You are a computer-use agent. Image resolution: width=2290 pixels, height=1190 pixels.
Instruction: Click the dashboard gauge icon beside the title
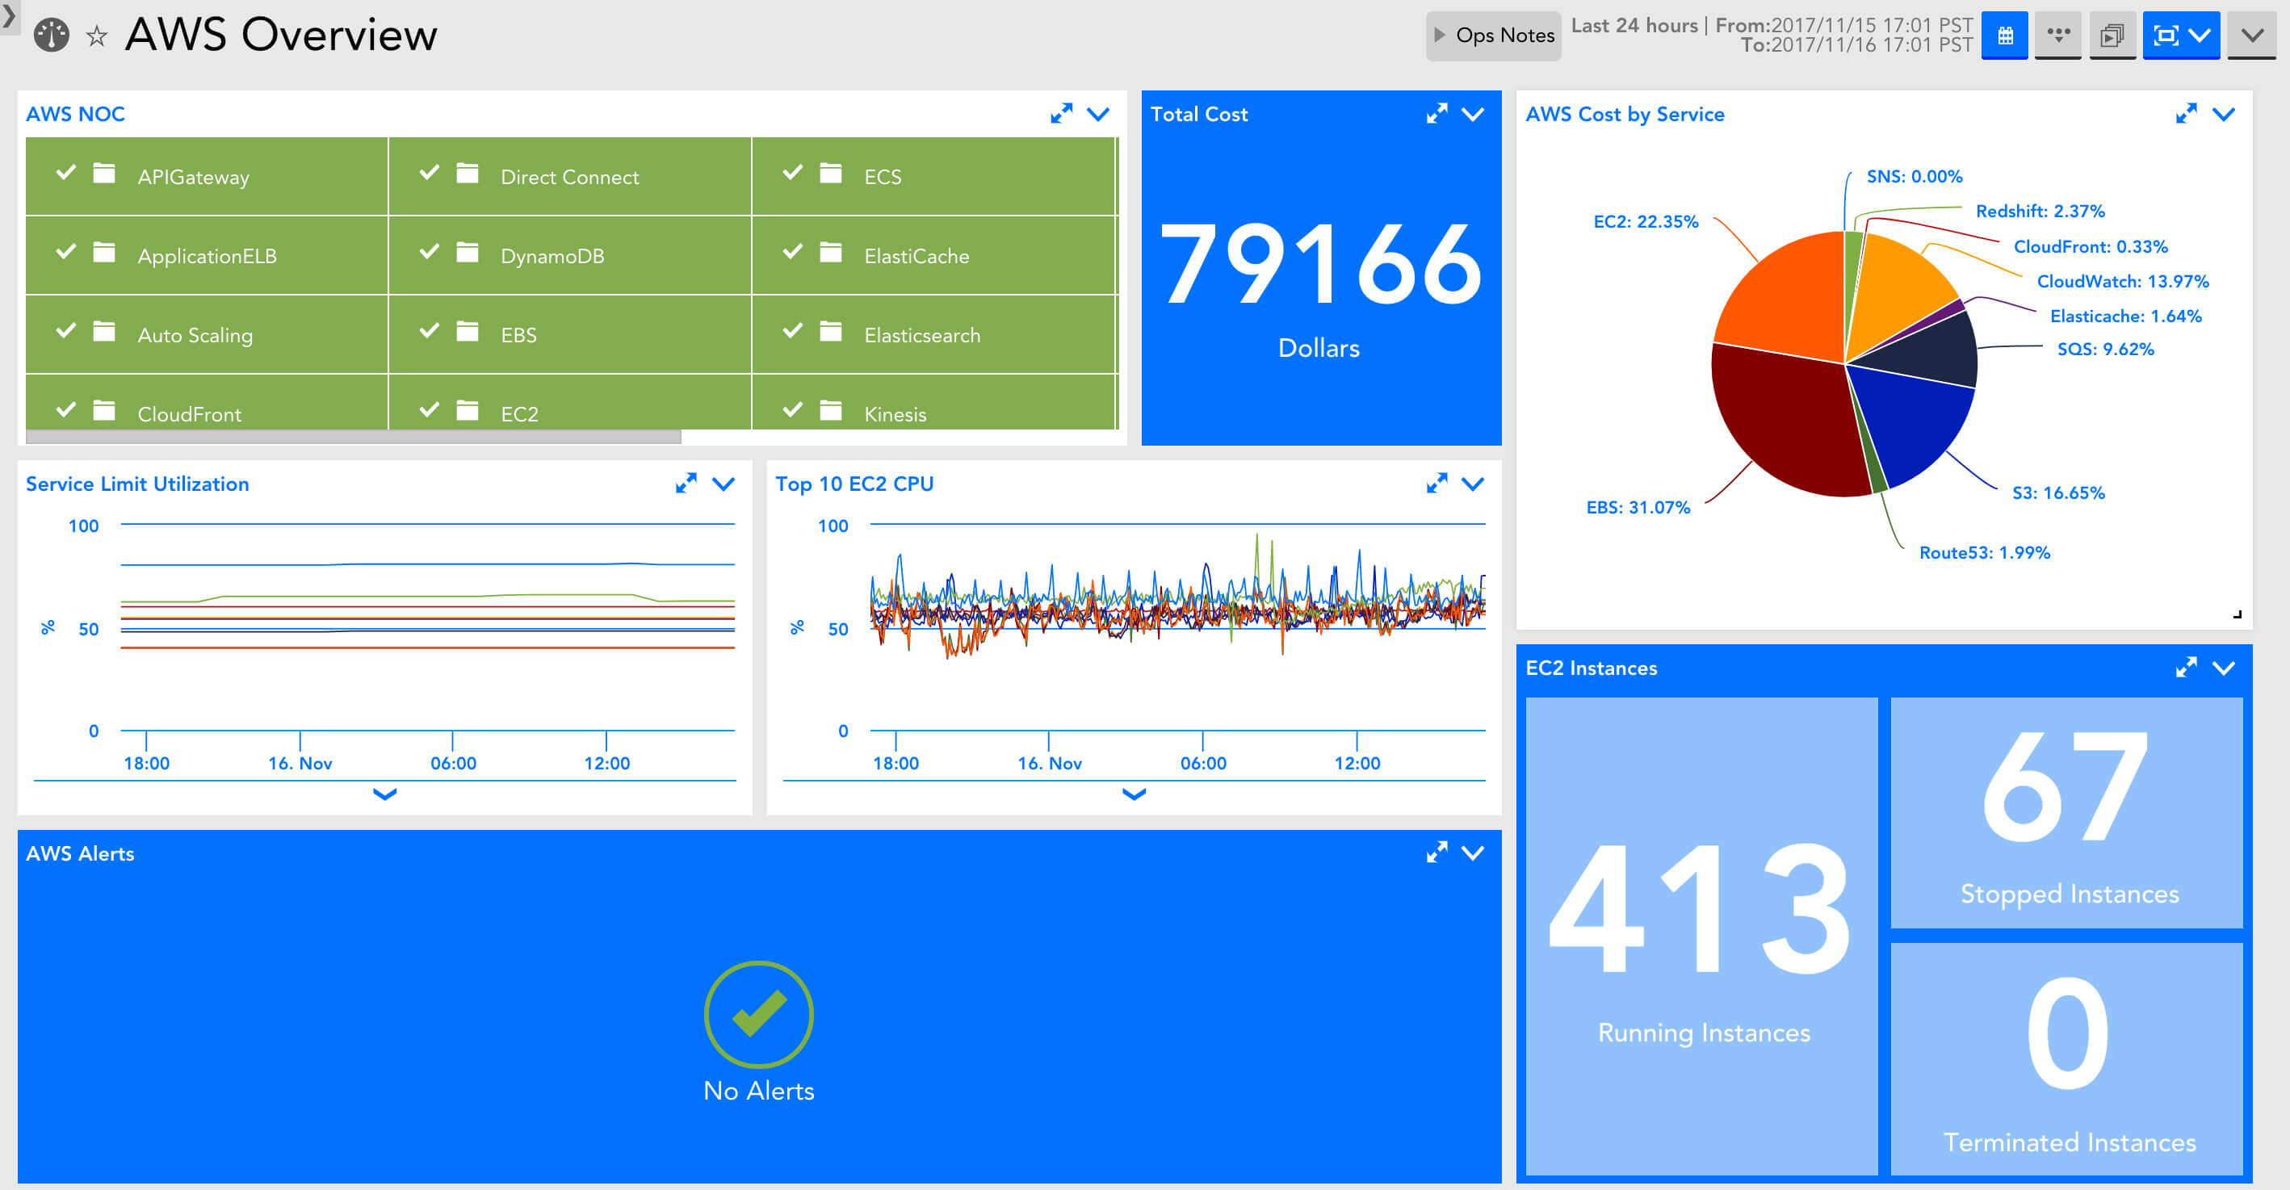tap(51, 36)
